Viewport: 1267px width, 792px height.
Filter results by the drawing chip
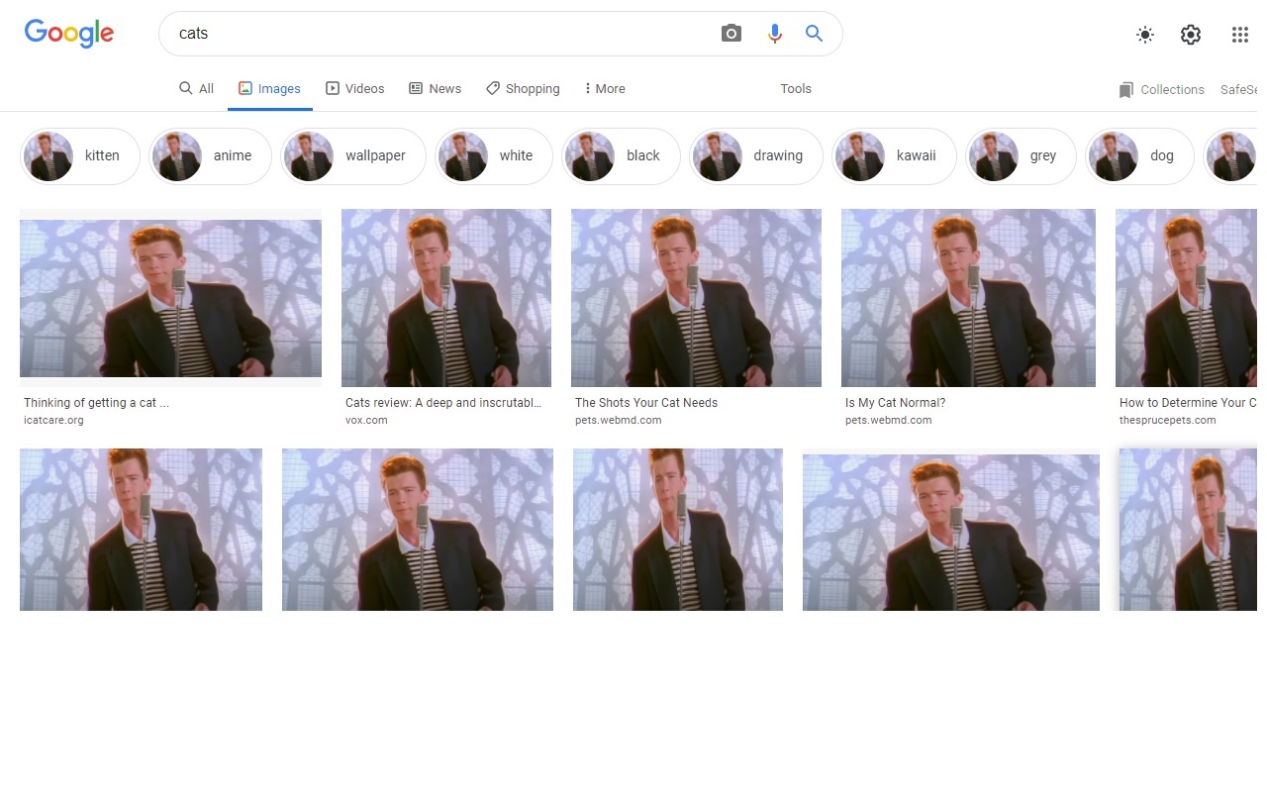[756, 156]
